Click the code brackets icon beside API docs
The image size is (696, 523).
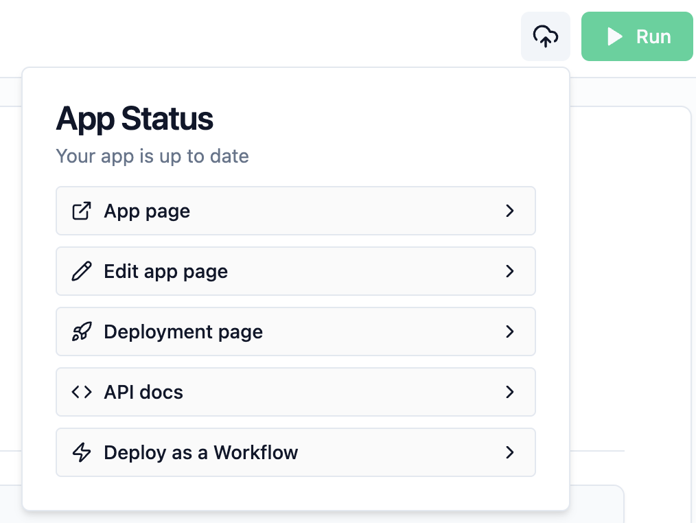coord(81,392)
